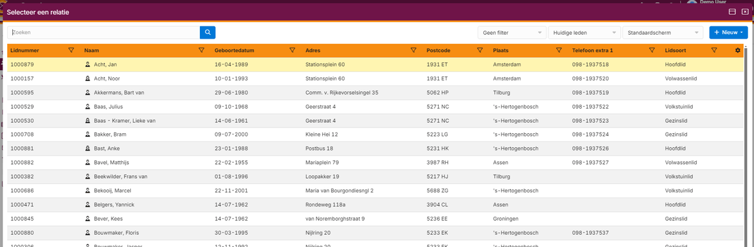The width and height of the screenshot is (754, 247).
Task: Expand the Huidige leden dropdown
Action: tap(585, 33)
